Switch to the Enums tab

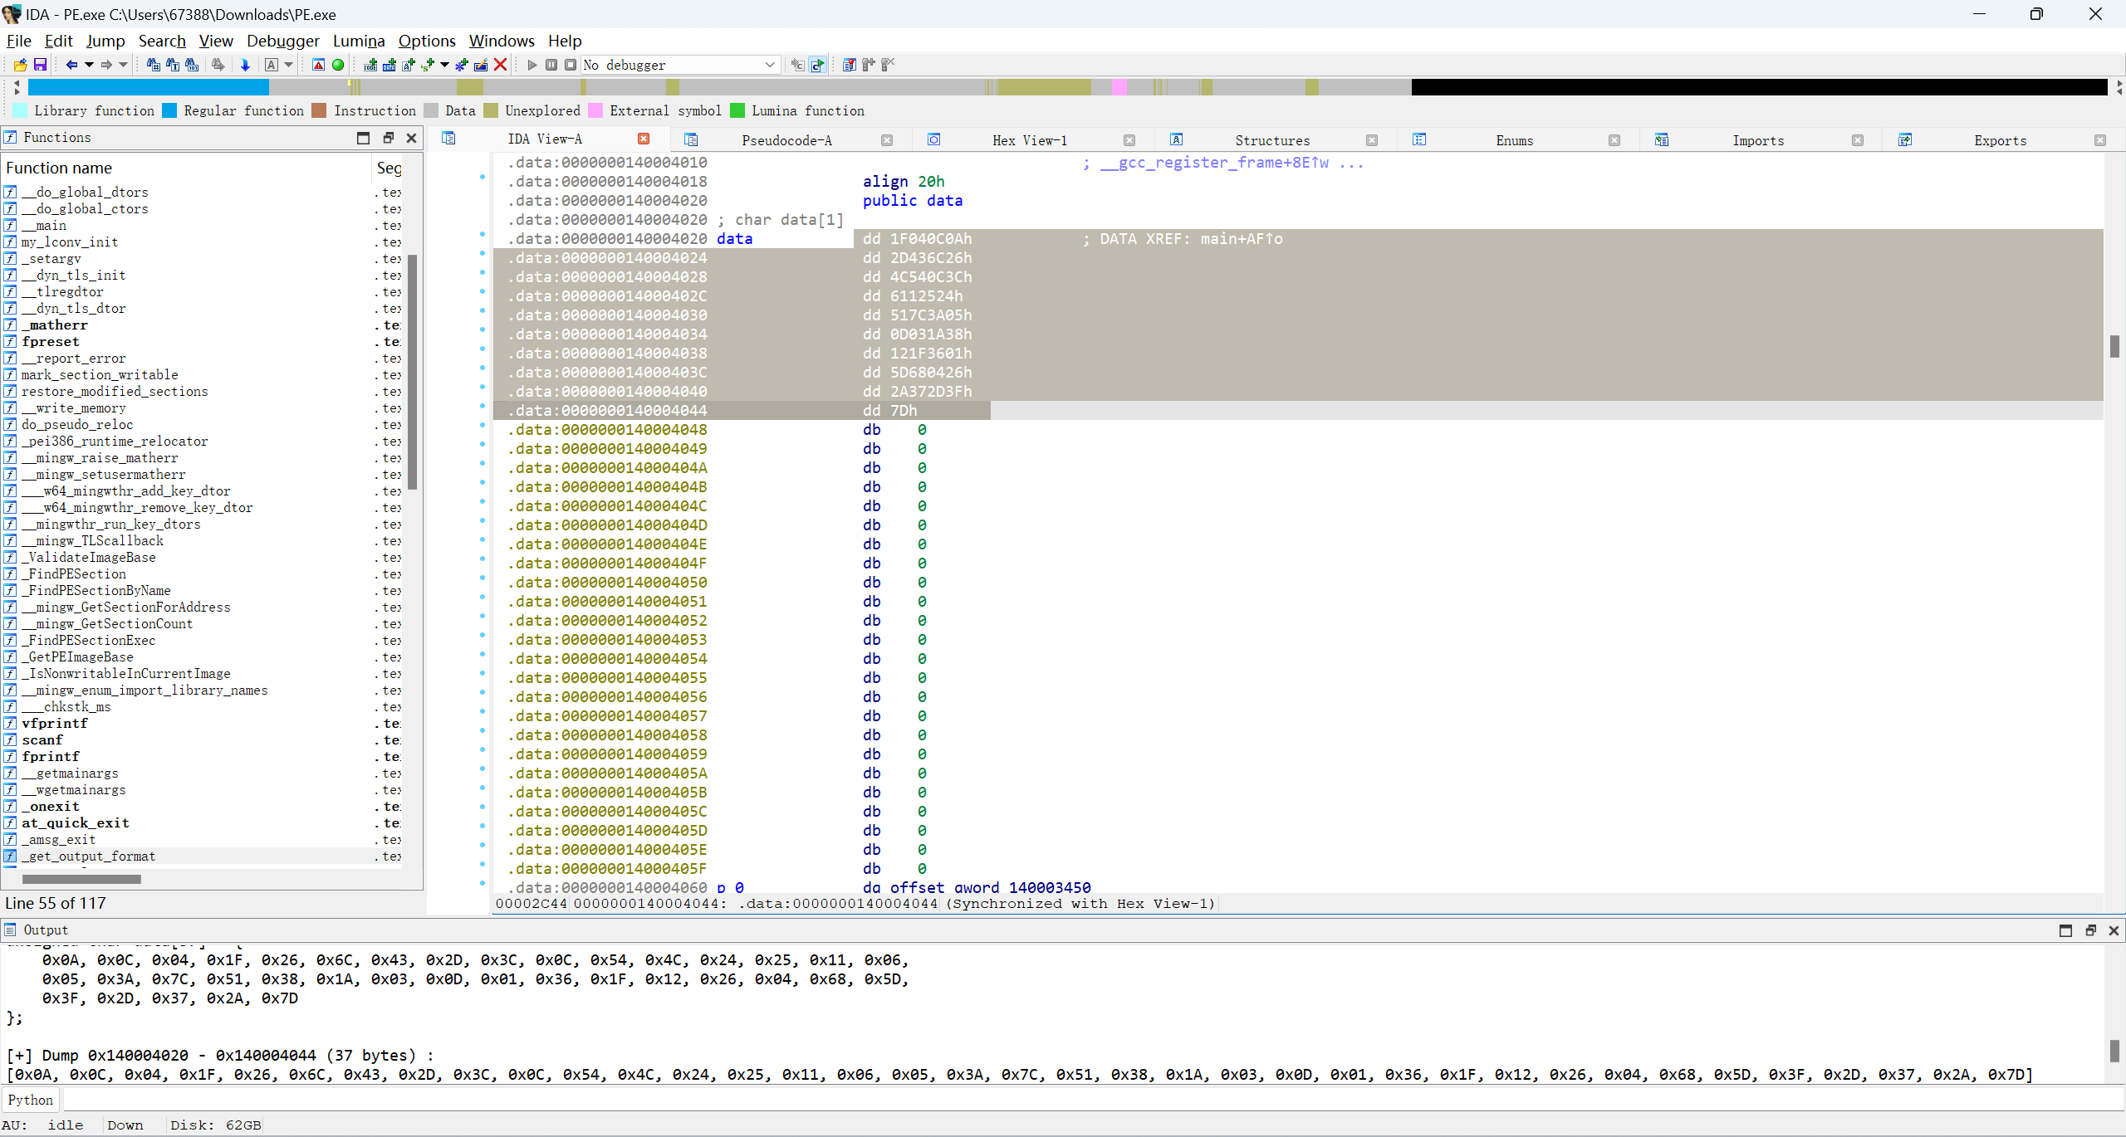(1515, 140)
